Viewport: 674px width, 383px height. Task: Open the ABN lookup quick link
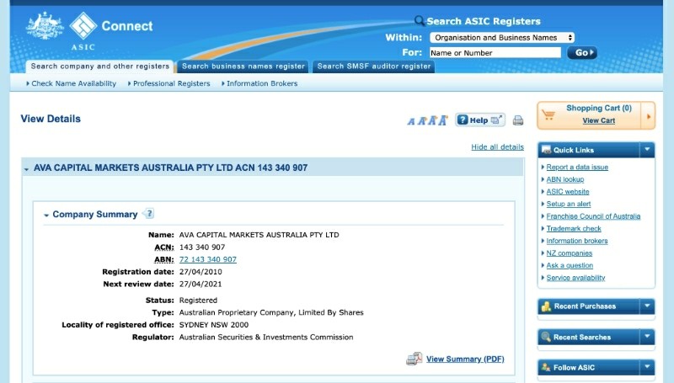(564, 179)
